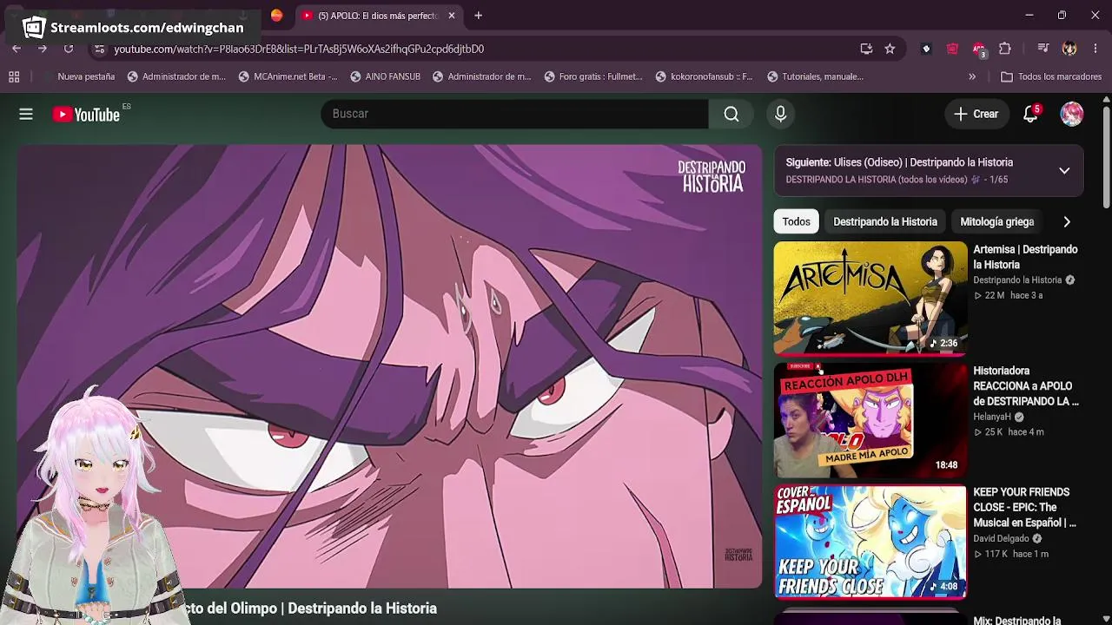Viewport: 1112px width, 625px height.
Task: Open AINO FANSUB bookmark
Action: [x=385, y=76]
